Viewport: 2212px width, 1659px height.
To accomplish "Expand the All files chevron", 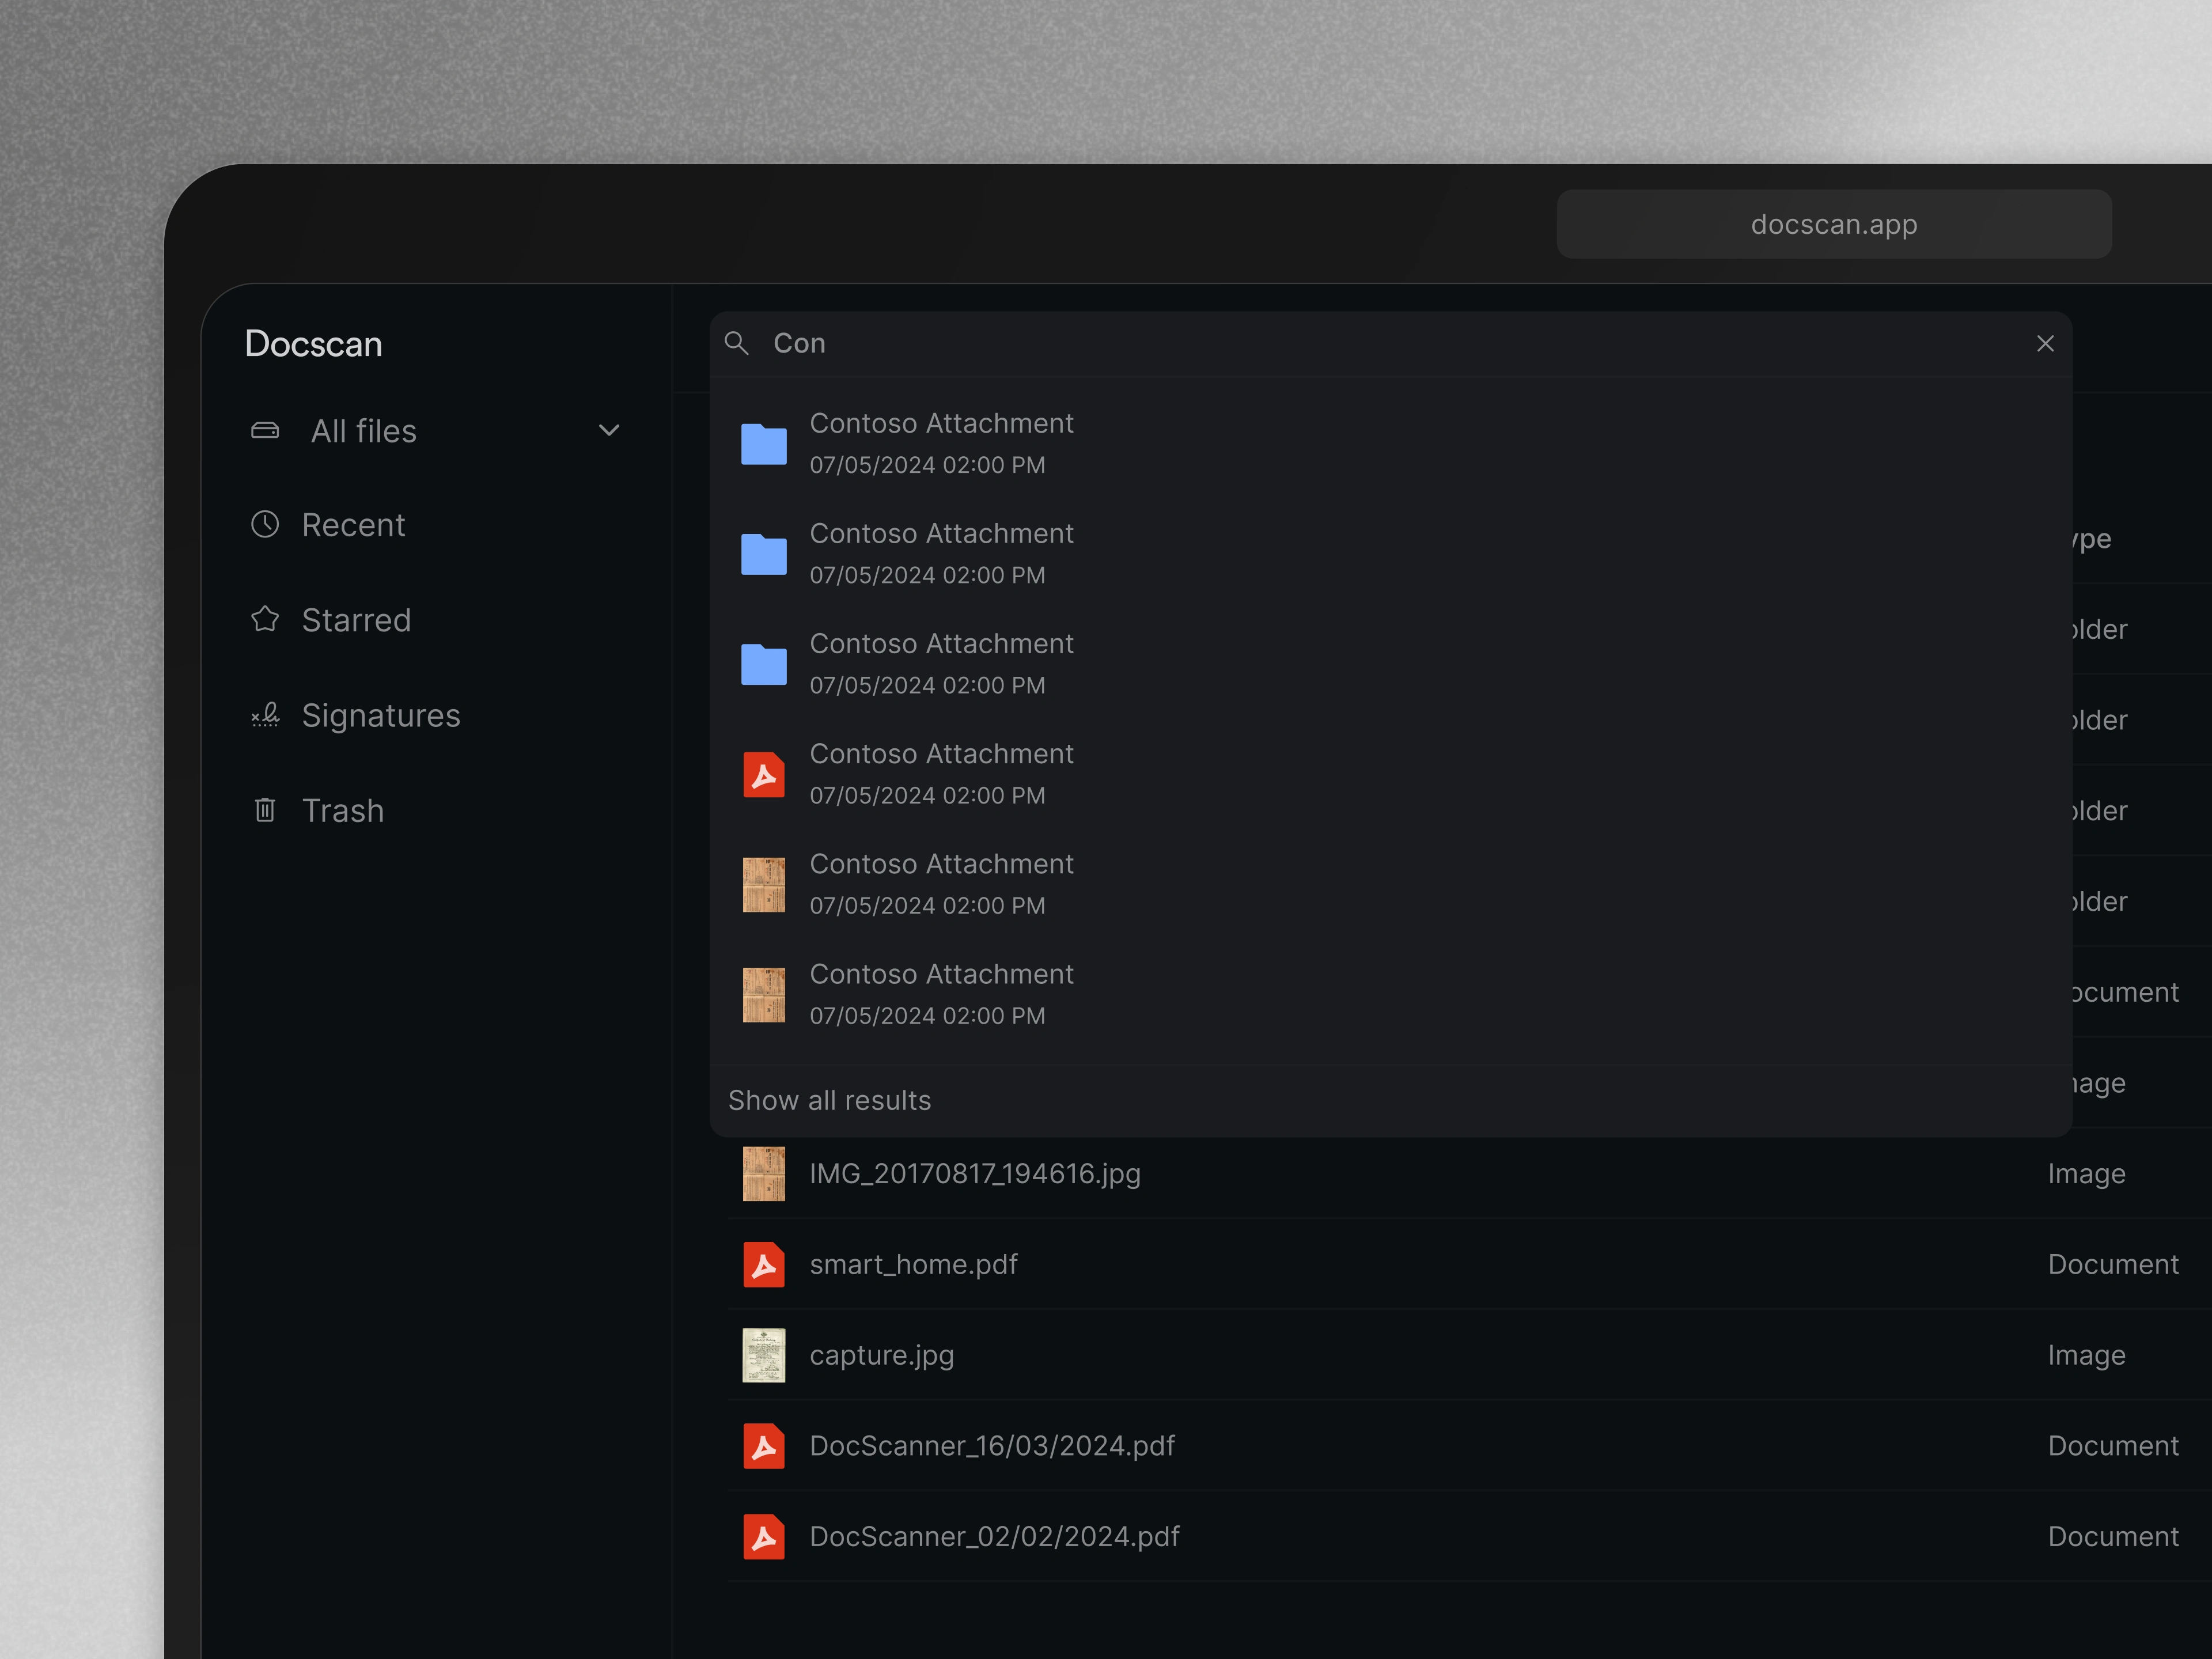I will (609, 431).
